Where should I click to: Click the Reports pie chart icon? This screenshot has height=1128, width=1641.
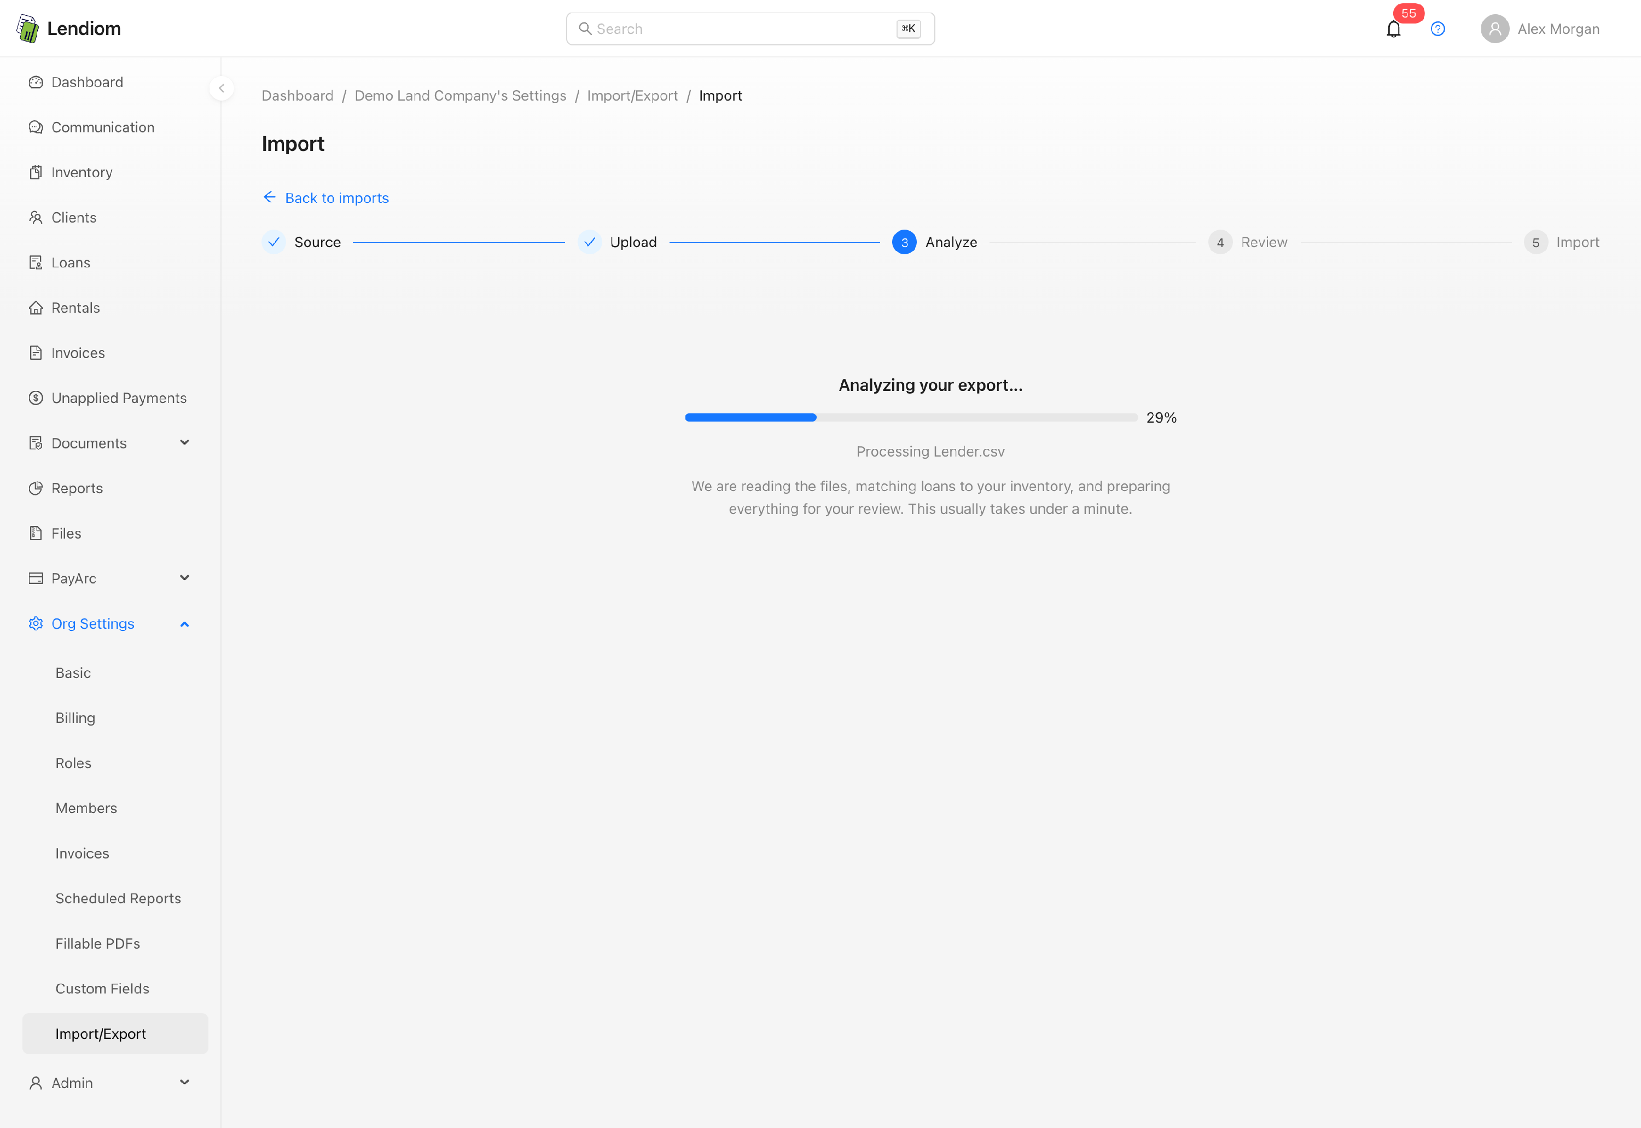pos(36,488)
